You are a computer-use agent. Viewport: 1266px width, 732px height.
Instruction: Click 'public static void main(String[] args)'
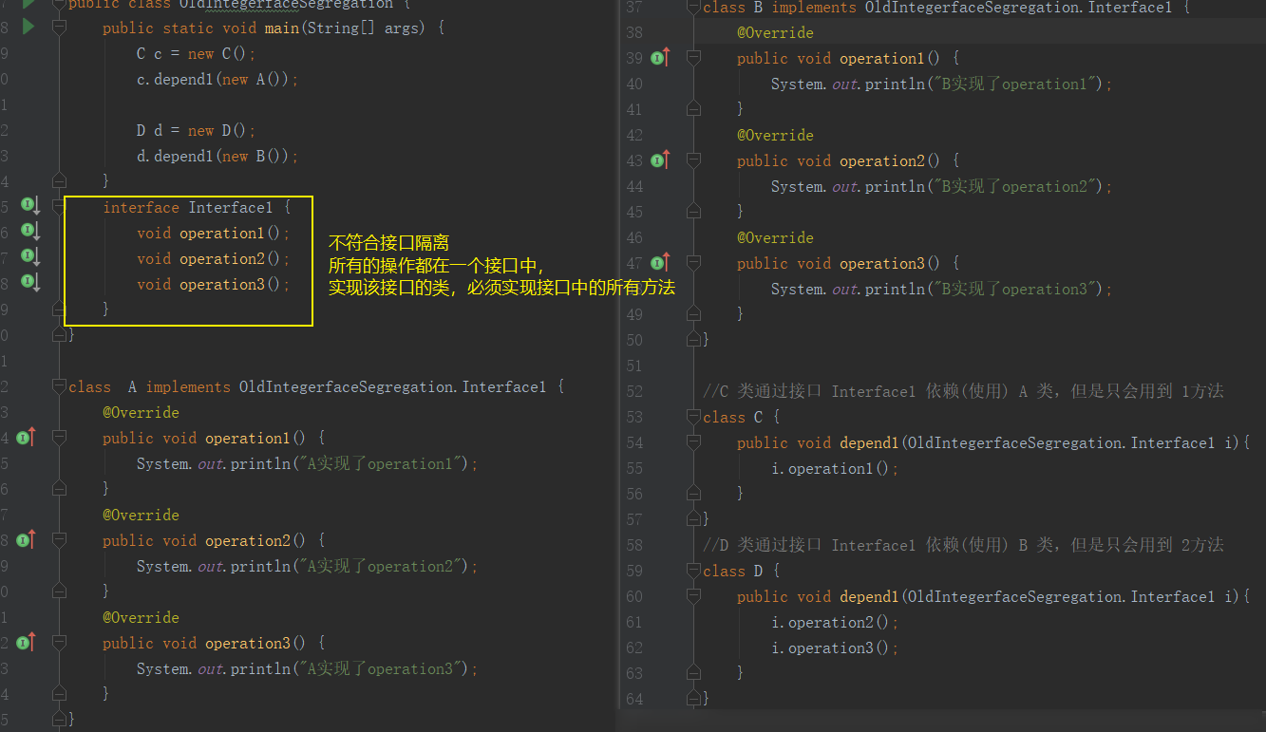click(x=264, y=28)
